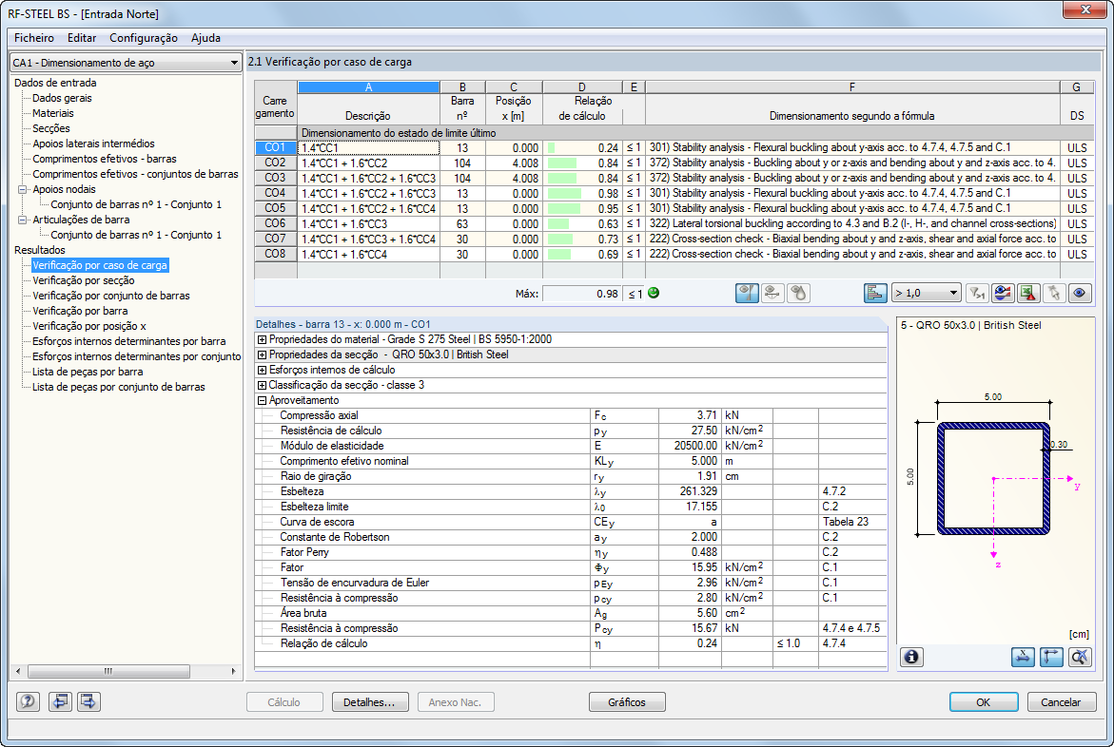Collapse the Aproveitamento section
Viewport: 1114px width, 747px height.
click(262, 400)
